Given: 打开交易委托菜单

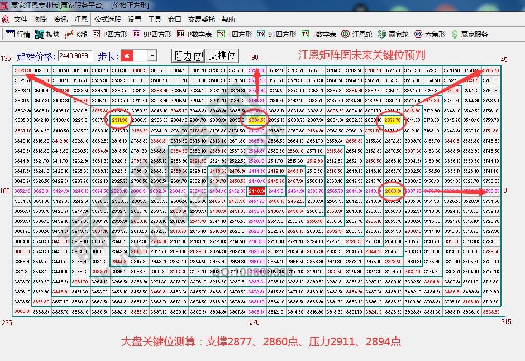Looking at the screenshot, I should pos(201,18).
